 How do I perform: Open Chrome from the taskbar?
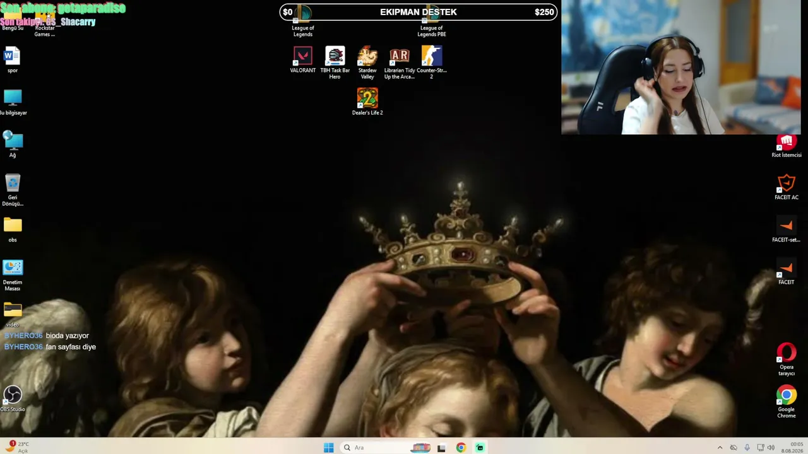[461, 448]
